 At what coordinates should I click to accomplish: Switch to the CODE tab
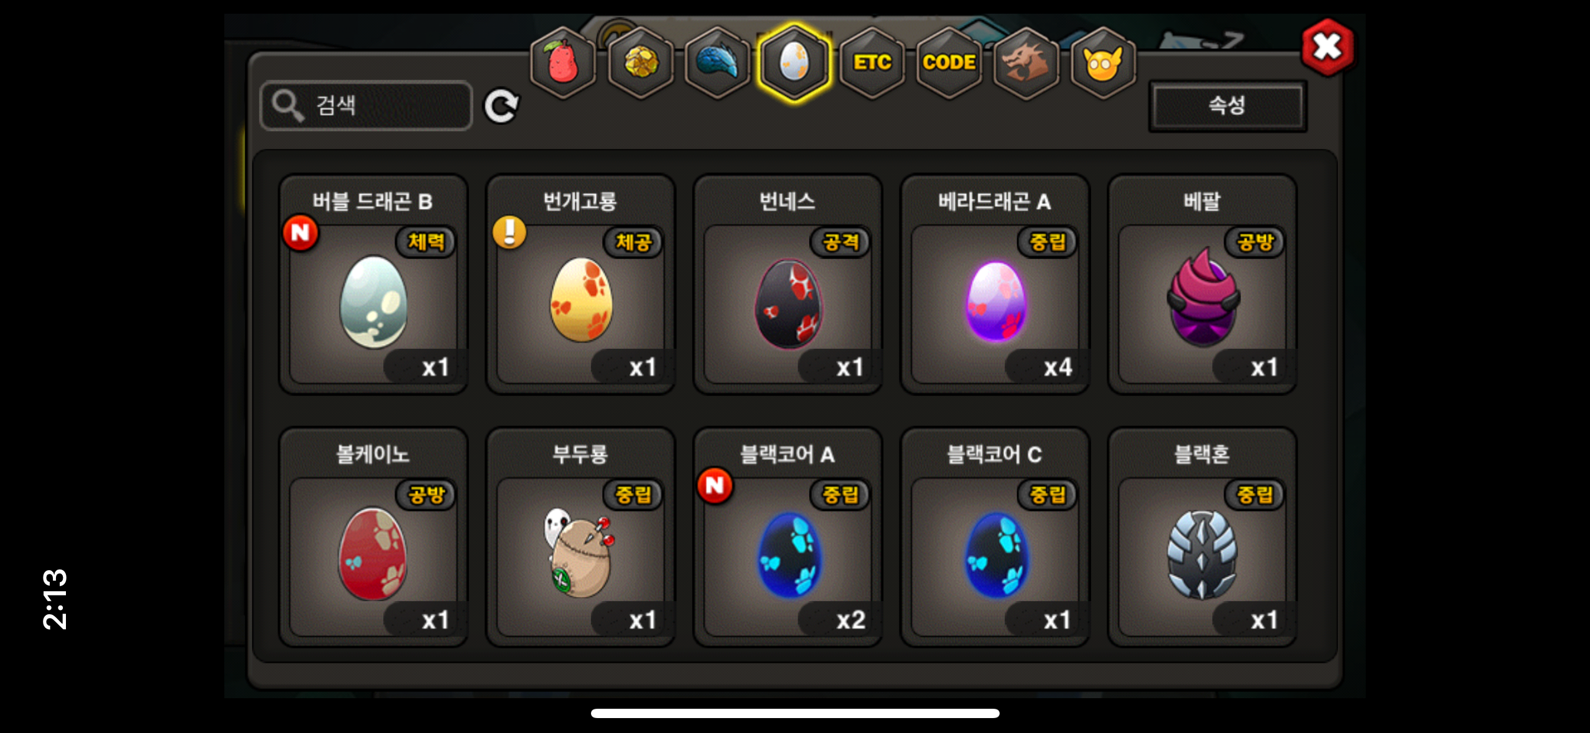[949, 62]
